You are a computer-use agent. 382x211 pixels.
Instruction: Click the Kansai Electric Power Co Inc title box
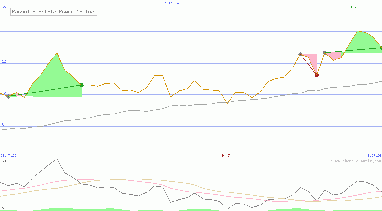pos(54,12)
